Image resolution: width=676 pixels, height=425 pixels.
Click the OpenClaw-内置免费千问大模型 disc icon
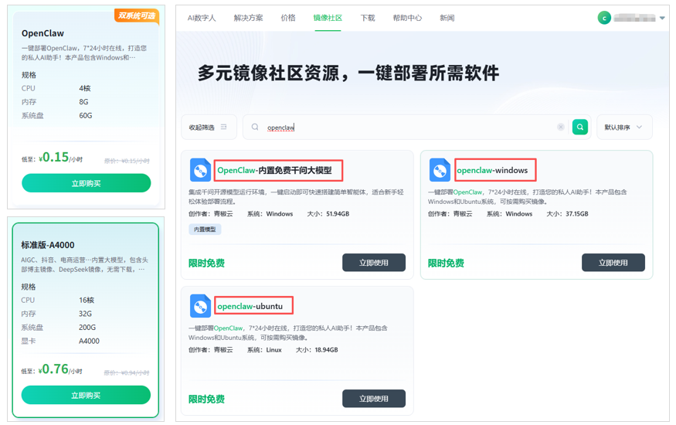(x=201, y=171)
